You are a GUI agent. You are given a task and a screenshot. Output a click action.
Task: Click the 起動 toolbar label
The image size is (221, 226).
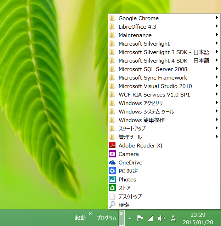[80, 218]
